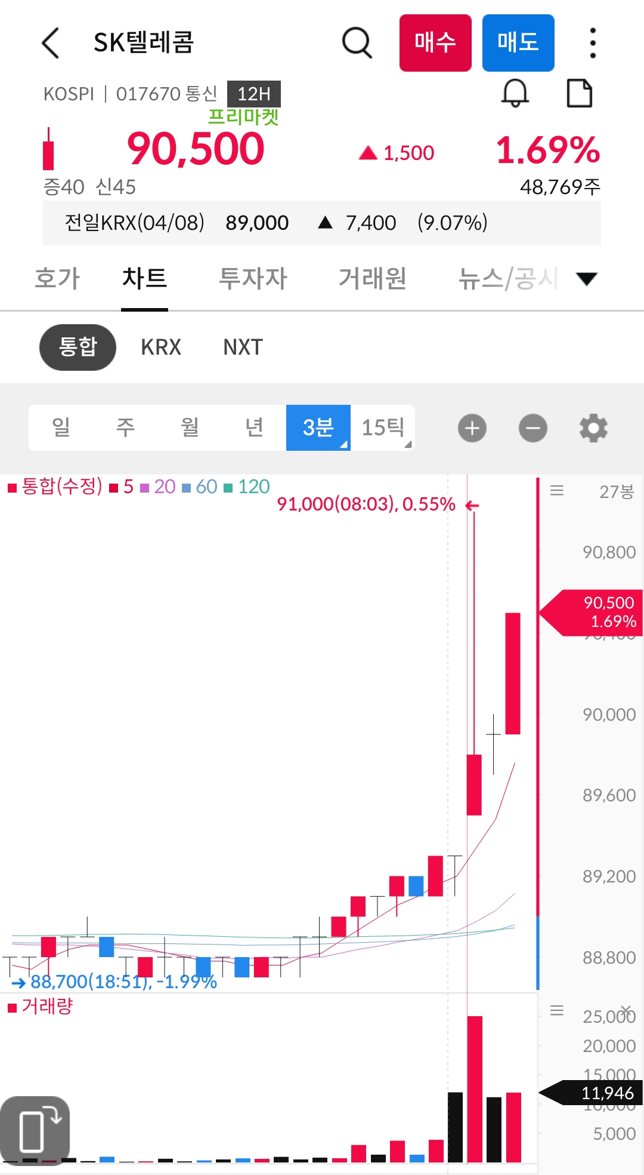Screen dimensions: 644x1175
Task: Select the 통합 exchange toggle
Action: (x=78, y=347)
